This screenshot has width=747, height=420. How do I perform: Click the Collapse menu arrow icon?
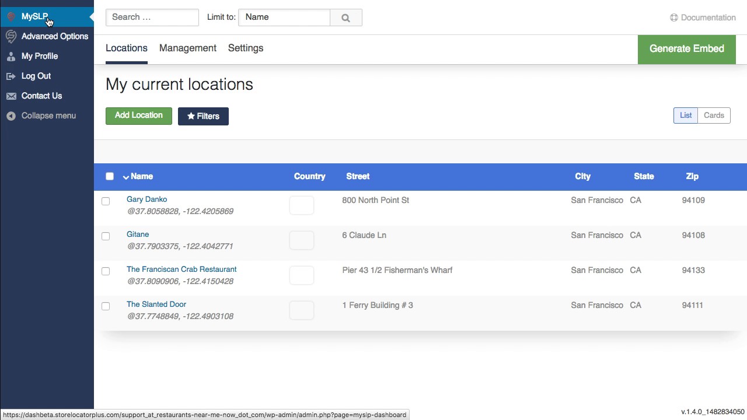tap(11, 116)
